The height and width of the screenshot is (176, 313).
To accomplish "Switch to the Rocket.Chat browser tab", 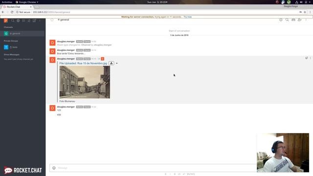I will pyautogui.click(x=18, y=7).
